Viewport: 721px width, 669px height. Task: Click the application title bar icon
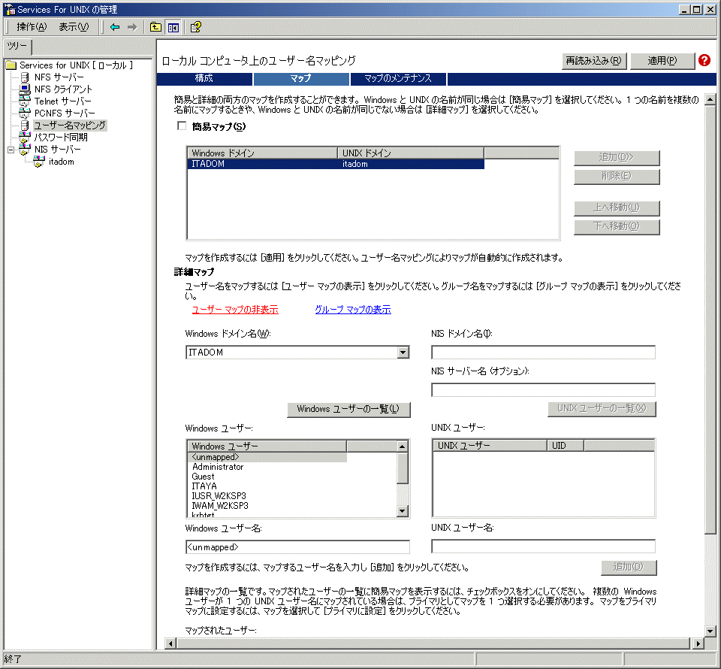click(x=10, y=9)
